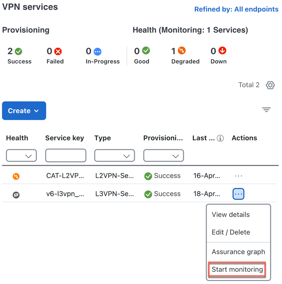The image size is (282, 284).
Task: Click the Last column info icon
Action: [220, 138]
